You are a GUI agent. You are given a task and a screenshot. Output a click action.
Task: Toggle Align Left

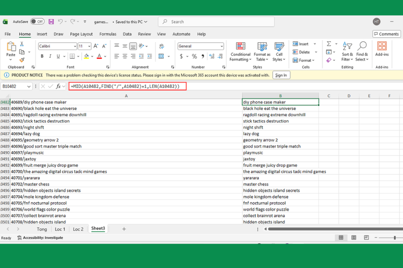pyautogui.click(x=116, y=56)
